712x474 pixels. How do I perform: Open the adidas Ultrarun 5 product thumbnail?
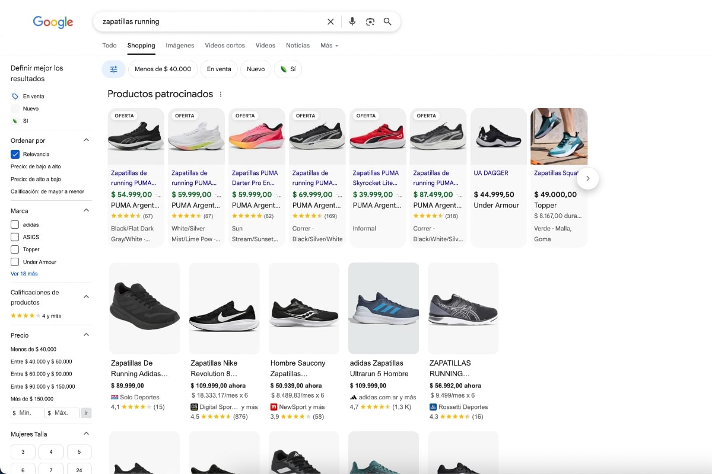[383, 308]
